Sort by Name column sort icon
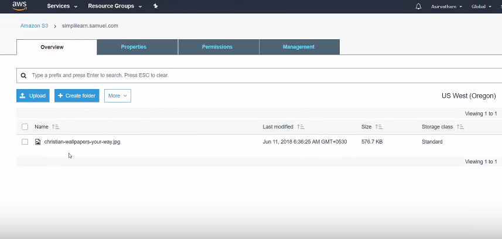This screenshot has height=239, width=502. point(56,127)
